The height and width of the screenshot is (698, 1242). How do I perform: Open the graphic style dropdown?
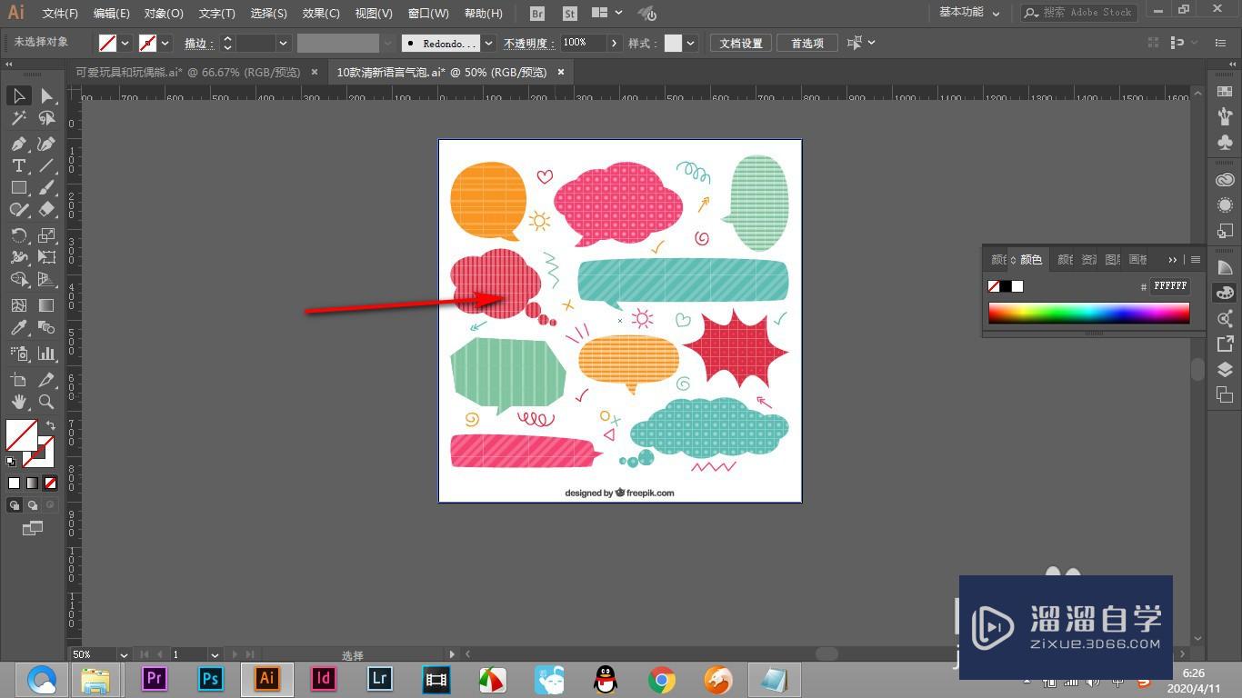point(691,43)
